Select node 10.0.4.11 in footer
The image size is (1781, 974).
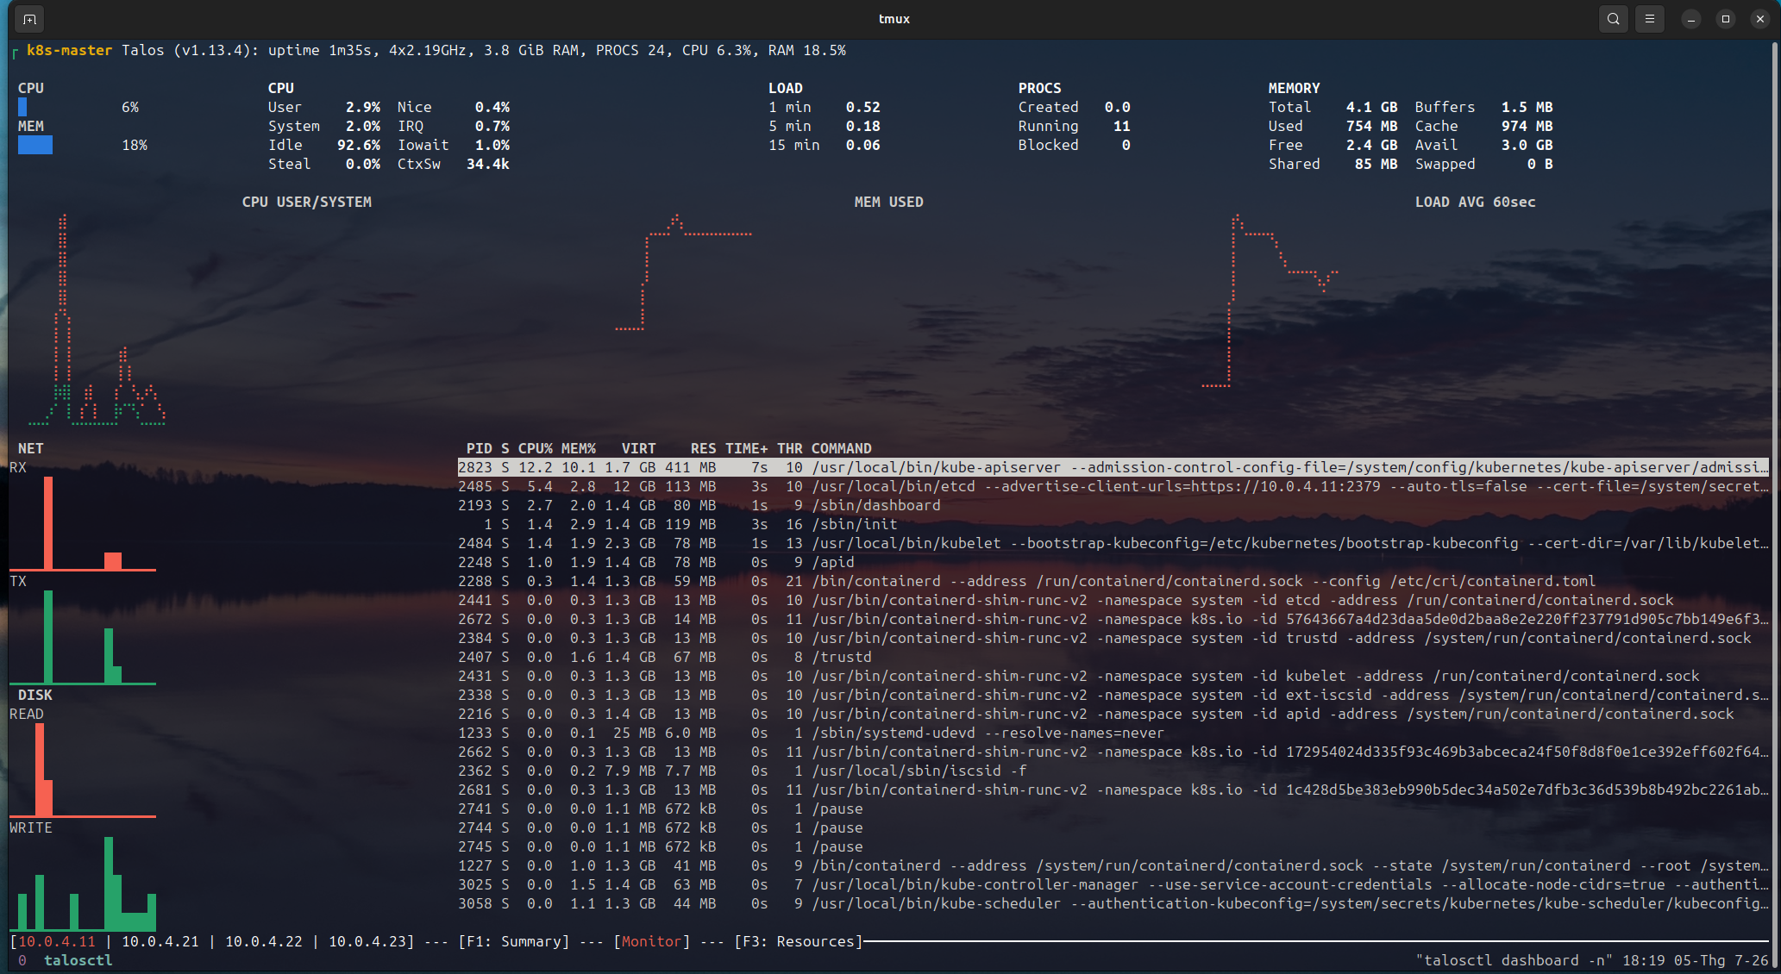(x=57, y=941)
